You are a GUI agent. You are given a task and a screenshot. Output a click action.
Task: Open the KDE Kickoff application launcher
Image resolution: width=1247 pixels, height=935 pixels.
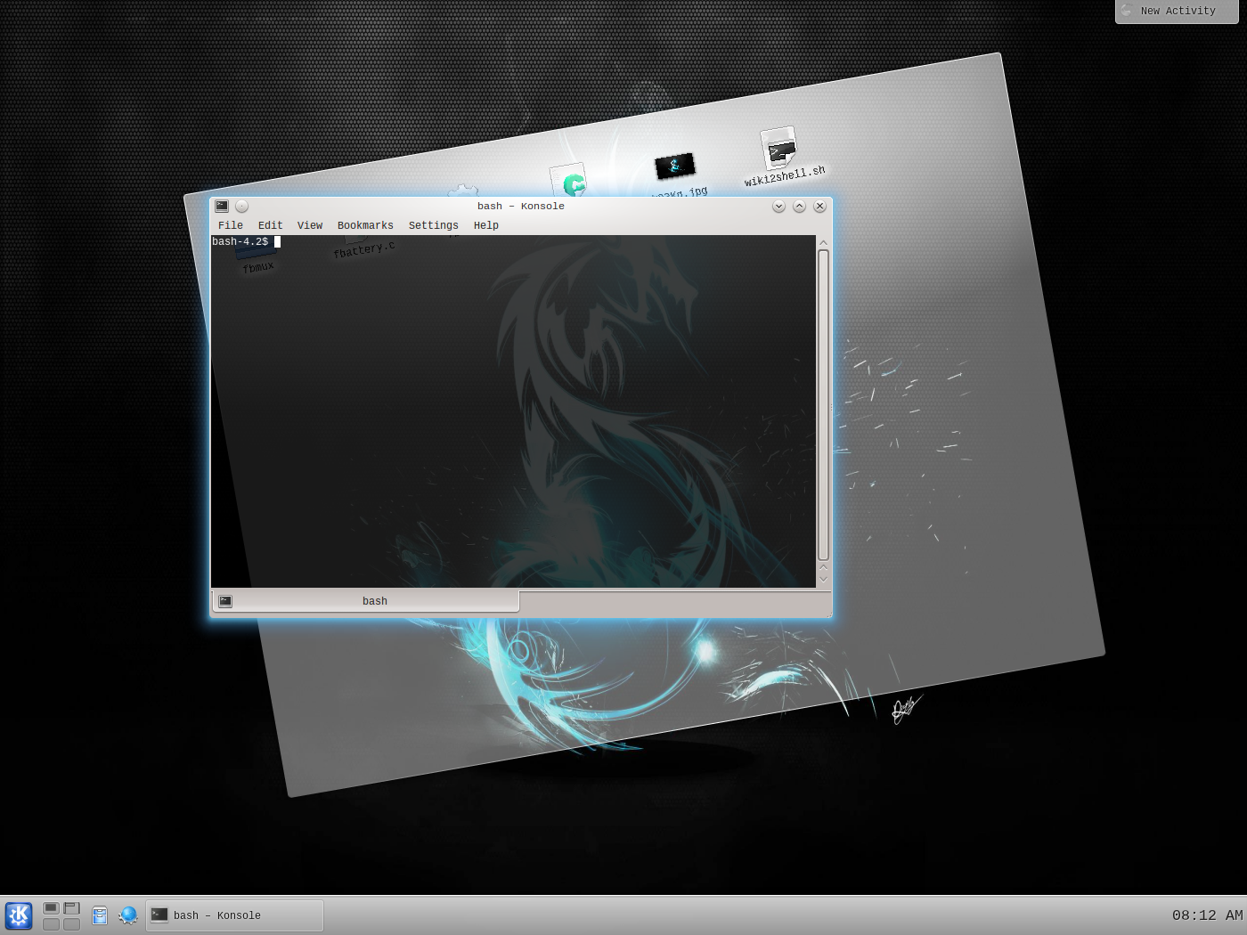pyautogui.click(x=19, y=915)
